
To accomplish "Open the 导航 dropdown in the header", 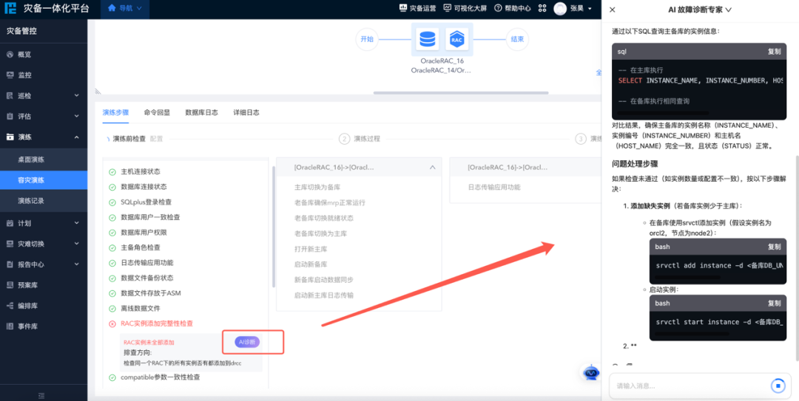I will pyautogui.click(x=124, y=8).
